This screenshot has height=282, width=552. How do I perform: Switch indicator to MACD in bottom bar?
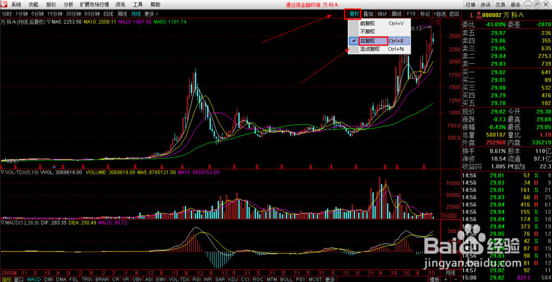(34, 279)
